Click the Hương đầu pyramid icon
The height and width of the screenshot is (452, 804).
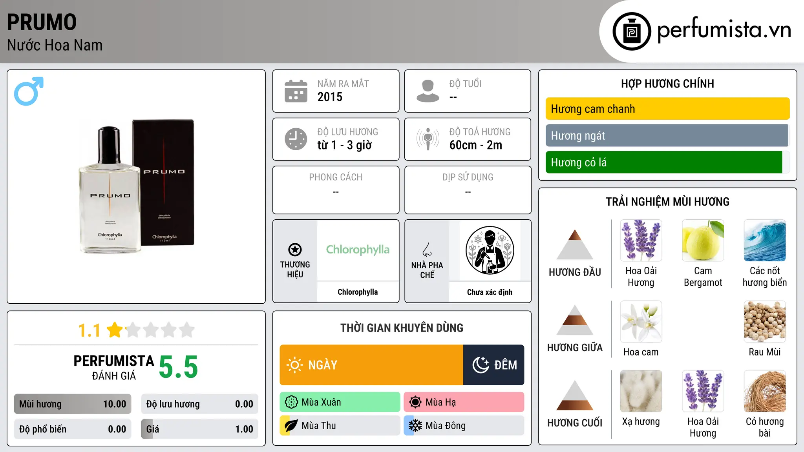575,244
